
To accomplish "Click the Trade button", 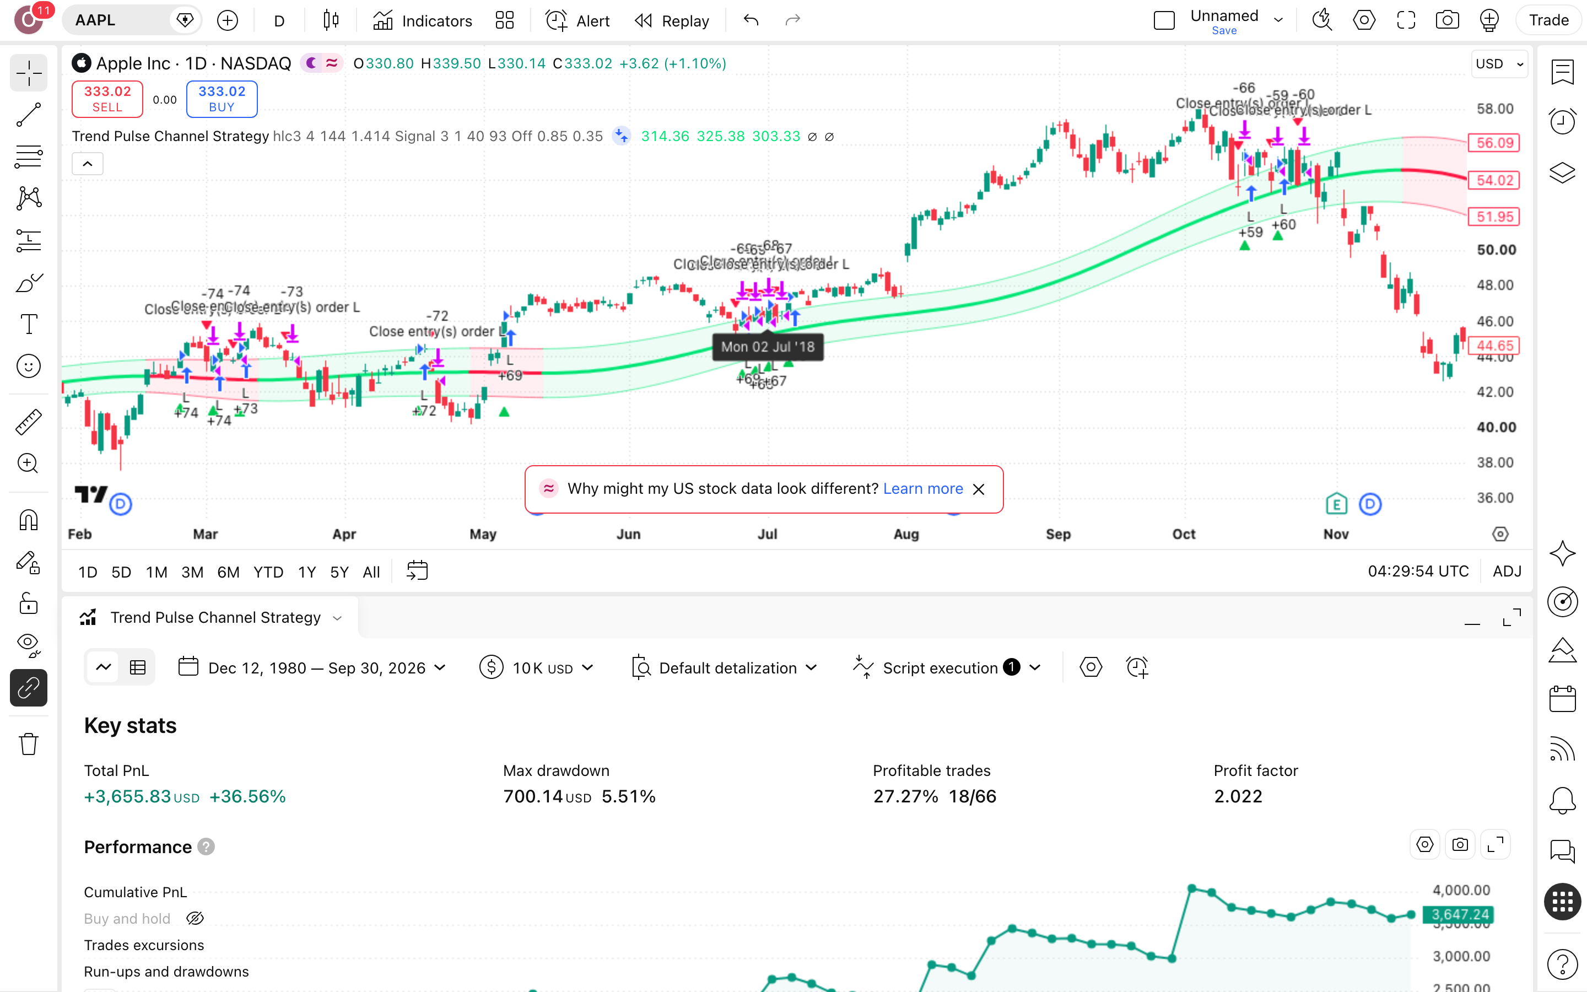I will click(x=1548, y=20).
